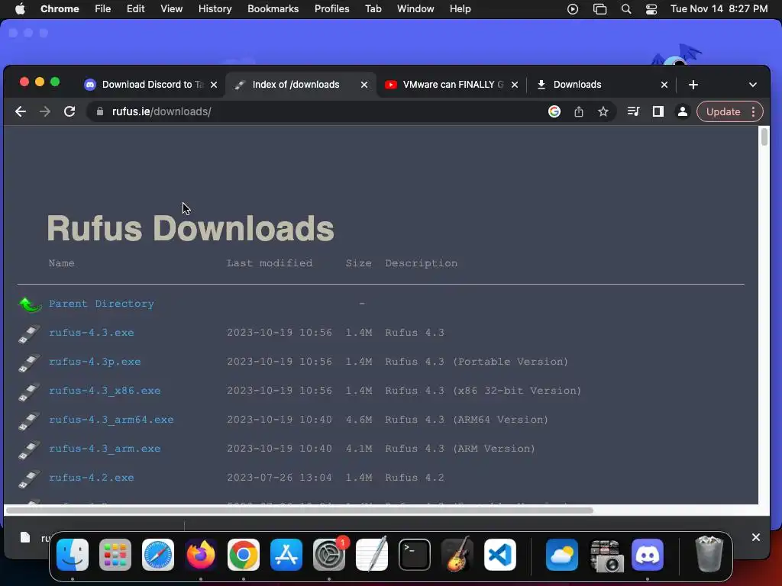Screen dimensions: 782x586
Task: Download rufus-4.3_arm64.exe
Action: (x=111, y=419)
